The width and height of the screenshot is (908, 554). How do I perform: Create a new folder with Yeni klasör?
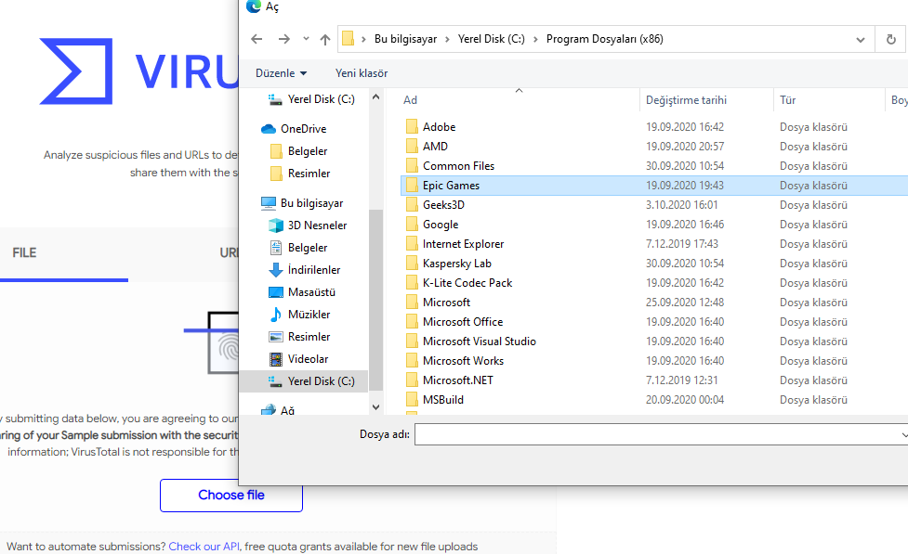point(362,73)
